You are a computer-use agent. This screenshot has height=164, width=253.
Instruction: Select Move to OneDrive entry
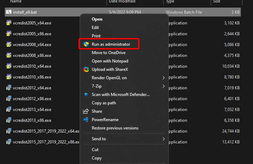tap(109, 53)
